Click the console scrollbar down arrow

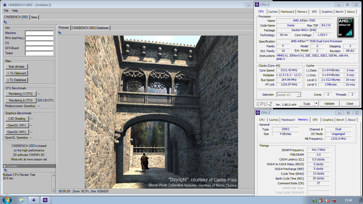(54, 191)
